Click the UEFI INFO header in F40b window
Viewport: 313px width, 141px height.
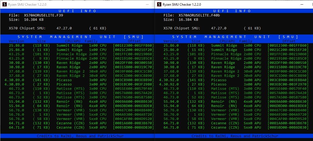[x=232, y=11]
